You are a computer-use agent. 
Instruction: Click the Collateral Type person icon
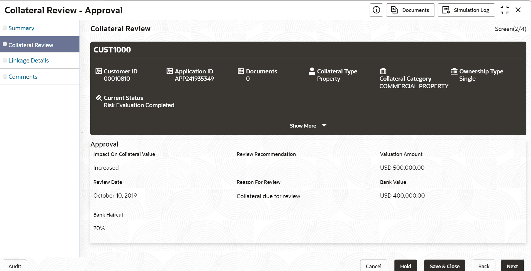click(312, 71)
